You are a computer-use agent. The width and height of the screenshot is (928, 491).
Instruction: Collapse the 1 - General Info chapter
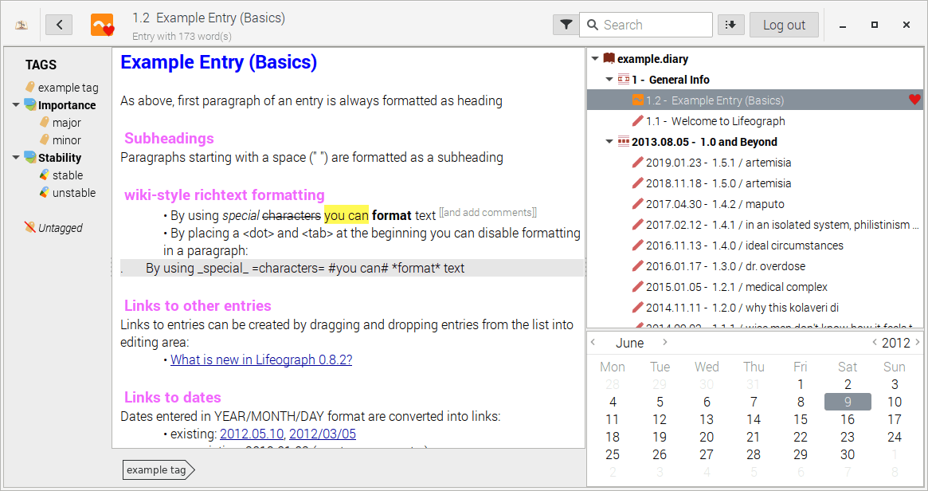tap(609, 80)
